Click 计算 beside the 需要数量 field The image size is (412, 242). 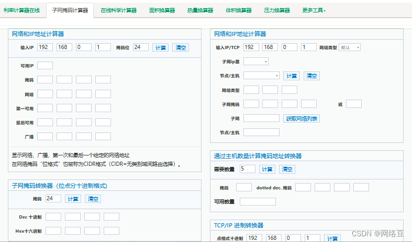click(267, 169)
